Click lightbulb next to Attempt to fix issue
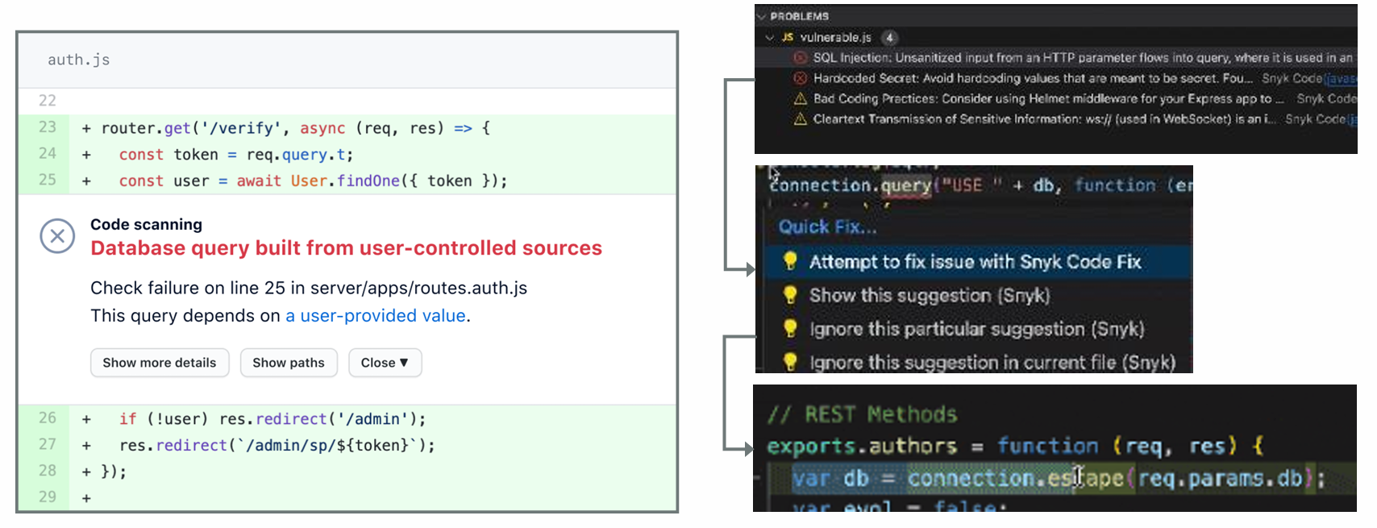 790,261
